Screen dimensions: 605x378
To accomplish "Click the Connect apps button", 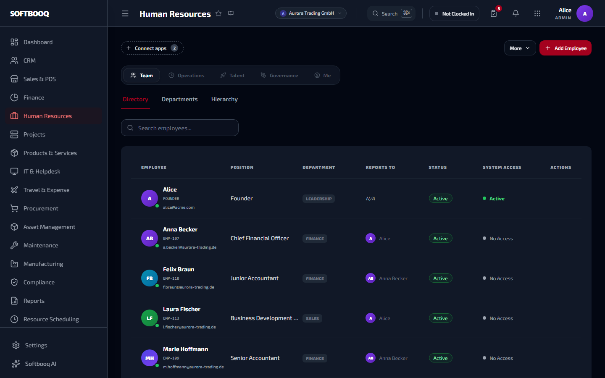I will (152, 48).
